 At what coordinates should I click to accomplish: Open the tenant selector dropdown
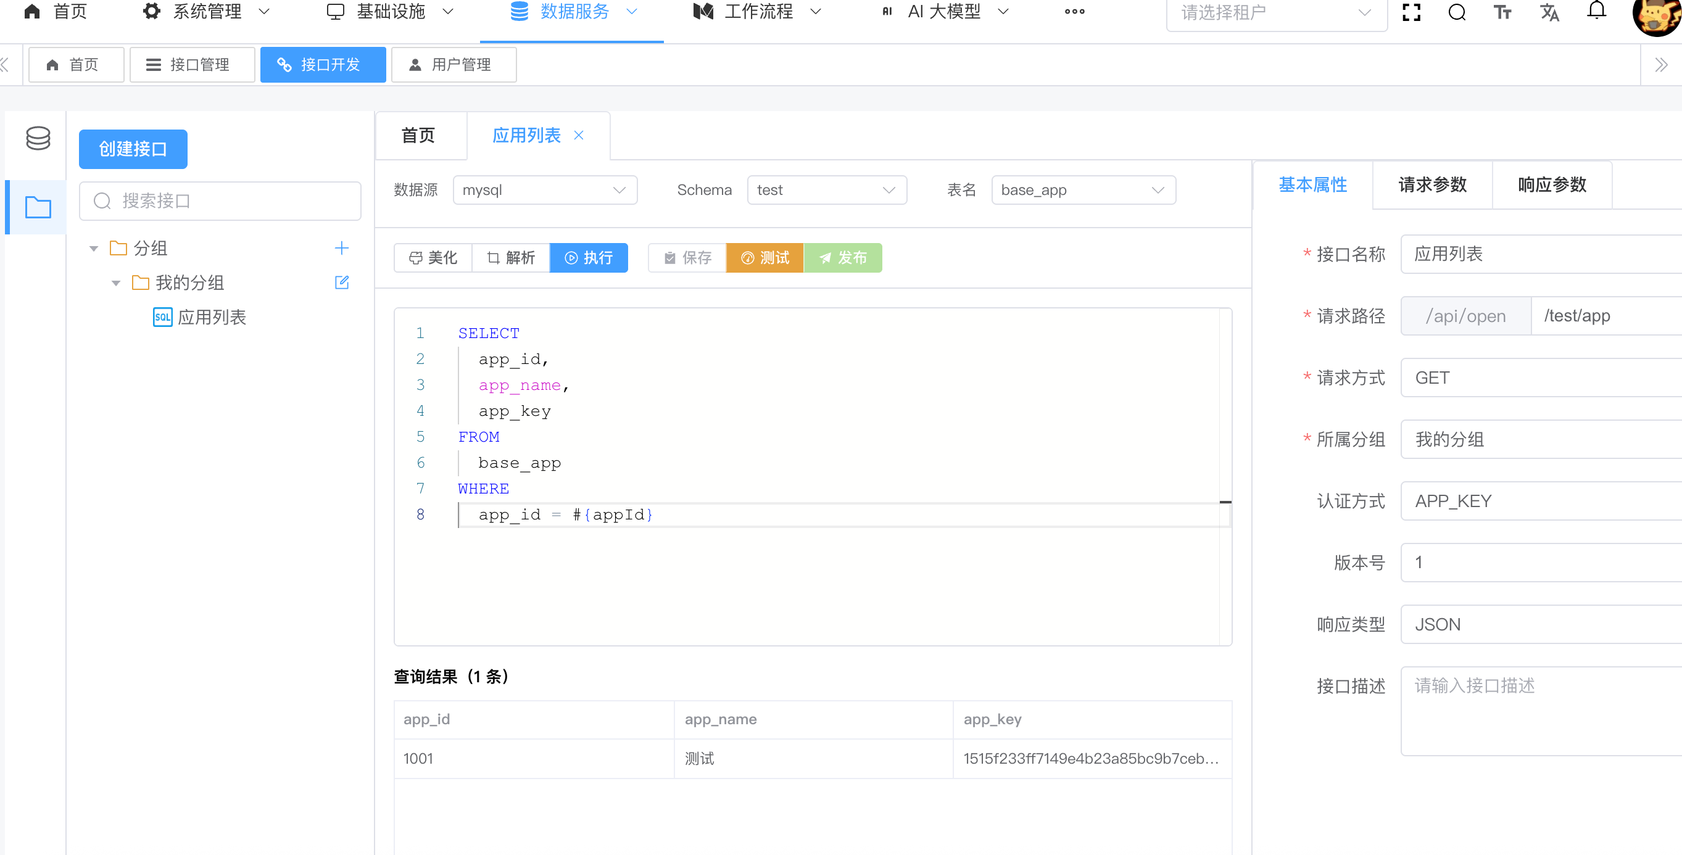[x=1275, y=12]
